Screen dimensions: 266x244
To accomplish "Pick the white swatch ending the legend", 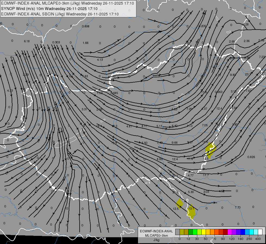I will (x=260, y=232).
